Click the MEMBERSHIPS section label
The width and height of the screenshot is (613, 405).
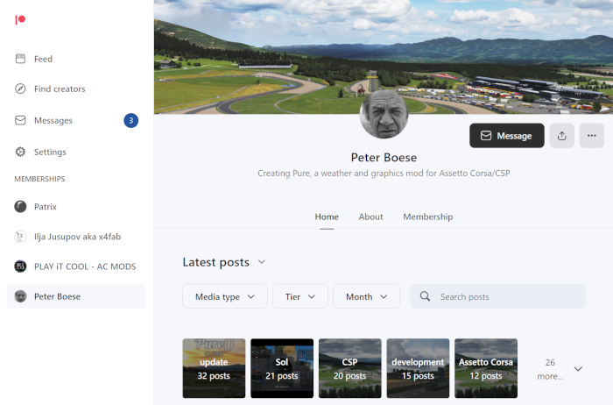point(40,179)
